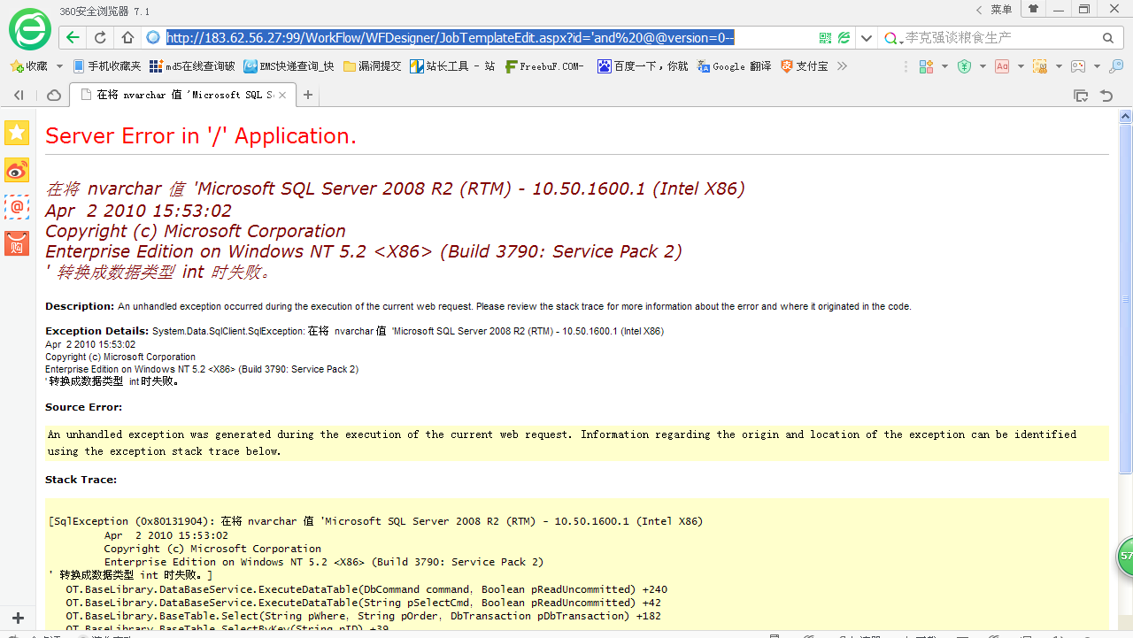Image resolution: width=1133 pixels, height=638 pixels.
Task: Open the sidebar favorites star icon
Action: (17, 133)
